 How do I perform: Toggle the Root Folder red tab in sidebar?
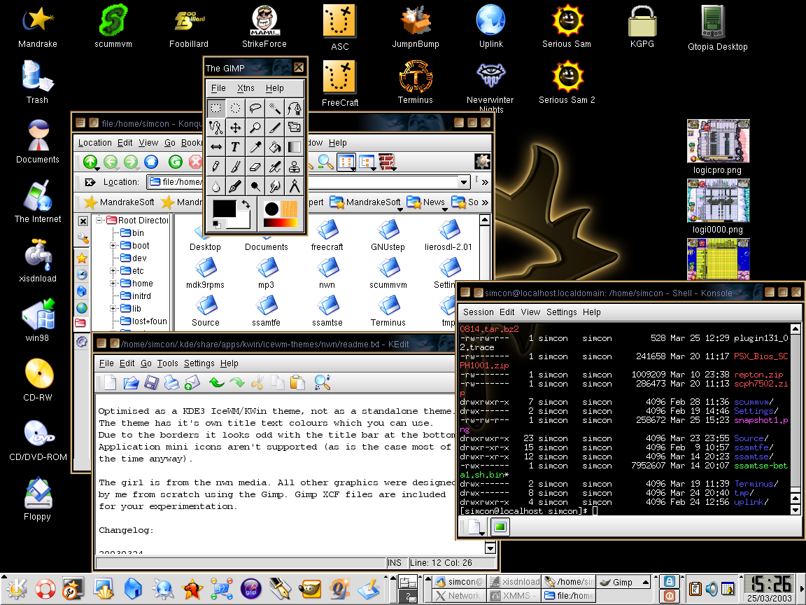tap(80, 323)
